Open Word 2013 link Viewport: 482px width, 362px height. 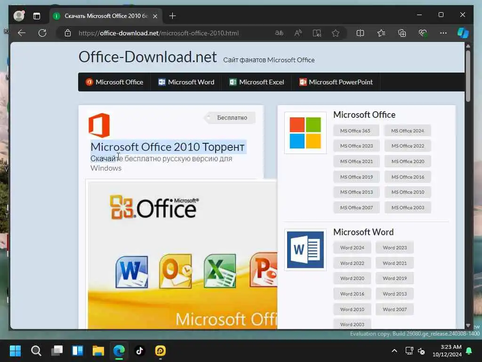(395, 294)
